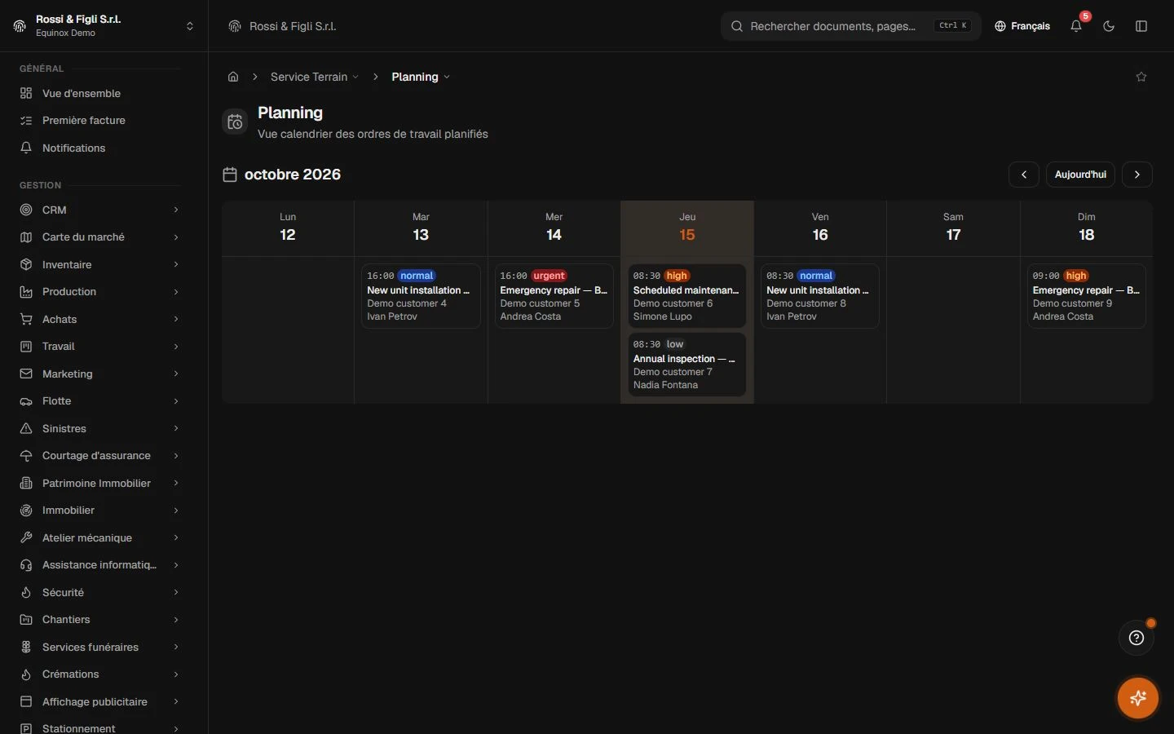
Task: Open the Service Terrain breadcrumb dropdown
Action: (x=315, y=77)
